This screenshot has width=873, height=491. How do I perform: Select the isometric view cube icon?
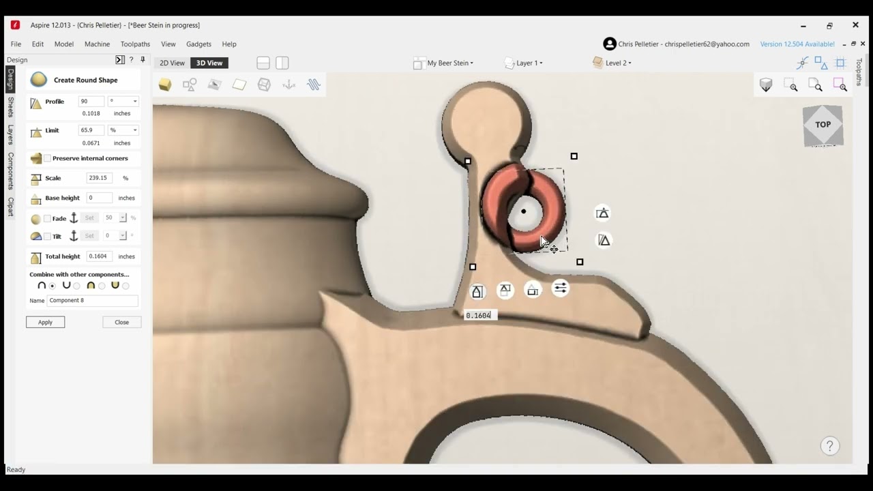click(x=766, y=85)
